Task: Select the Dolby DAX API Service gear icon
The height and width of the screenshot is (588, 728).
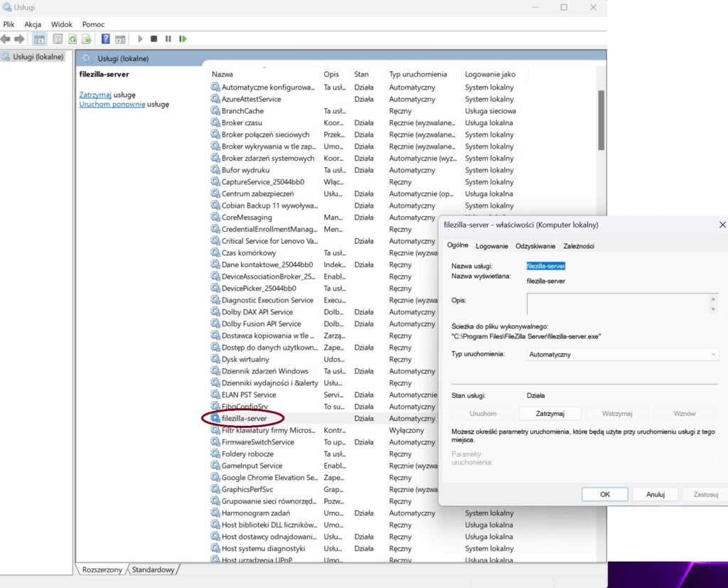Action: click(215, 312)
